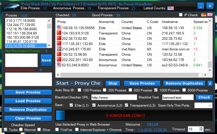
Task: Click proxy list scrollbar up arrow
Action: 49,21
